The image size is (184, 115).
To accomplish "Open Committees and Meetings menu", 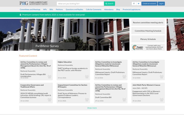I will coord(30,9).
